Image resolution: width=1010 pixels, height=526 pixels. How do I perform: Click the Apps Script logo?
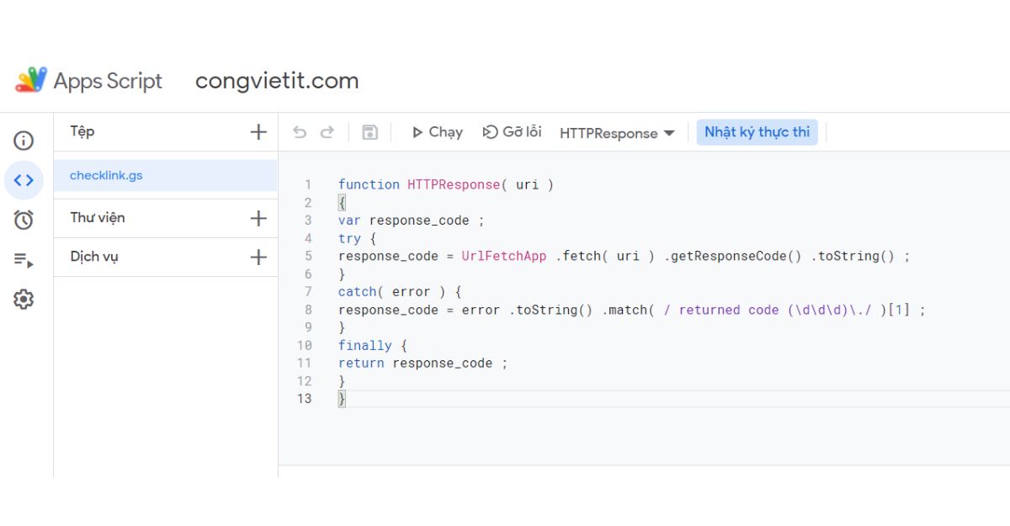point(31,80)
